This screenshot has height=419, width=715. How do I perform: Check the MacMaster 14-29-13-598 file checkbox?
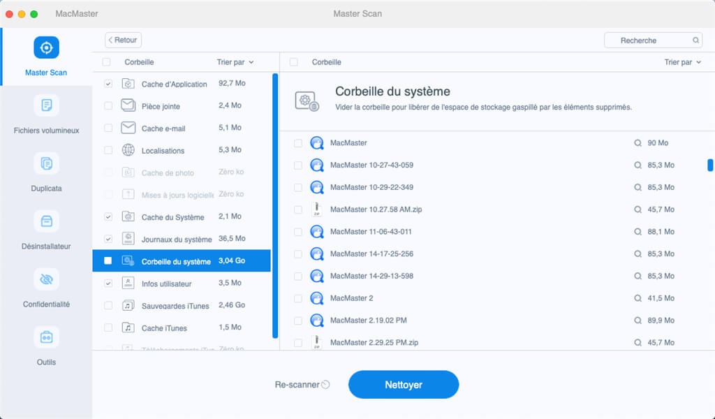click(297, 277)
